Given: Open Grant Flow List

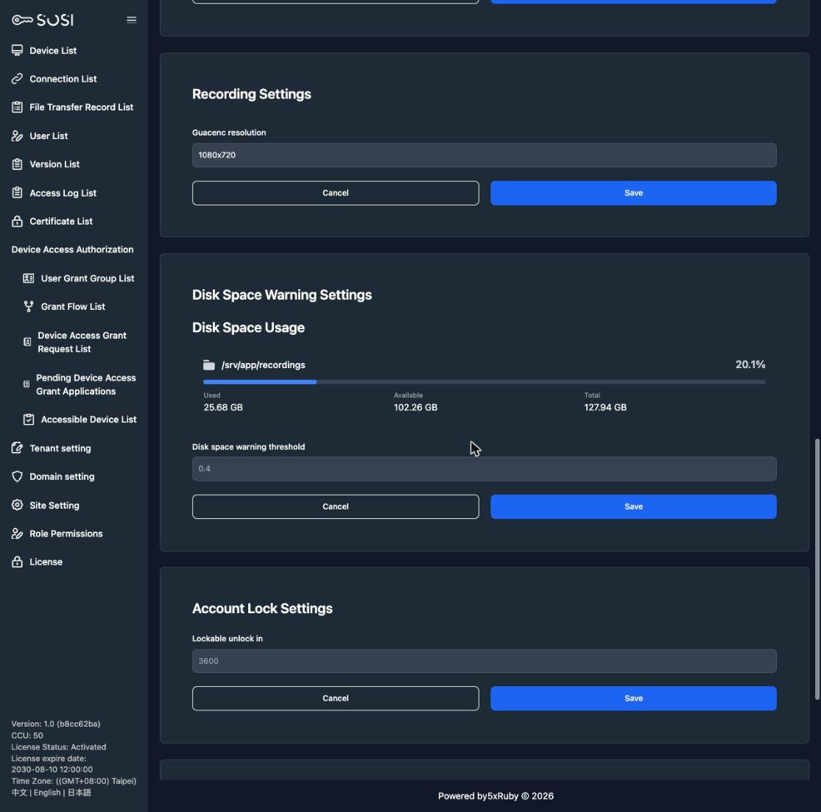Looking at the screenshot, I should pos(73,306).
